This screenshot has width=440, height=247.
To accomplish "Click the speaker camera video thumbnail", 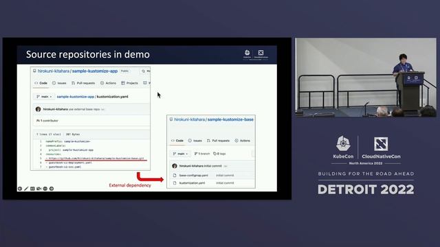I will (366, 78).
